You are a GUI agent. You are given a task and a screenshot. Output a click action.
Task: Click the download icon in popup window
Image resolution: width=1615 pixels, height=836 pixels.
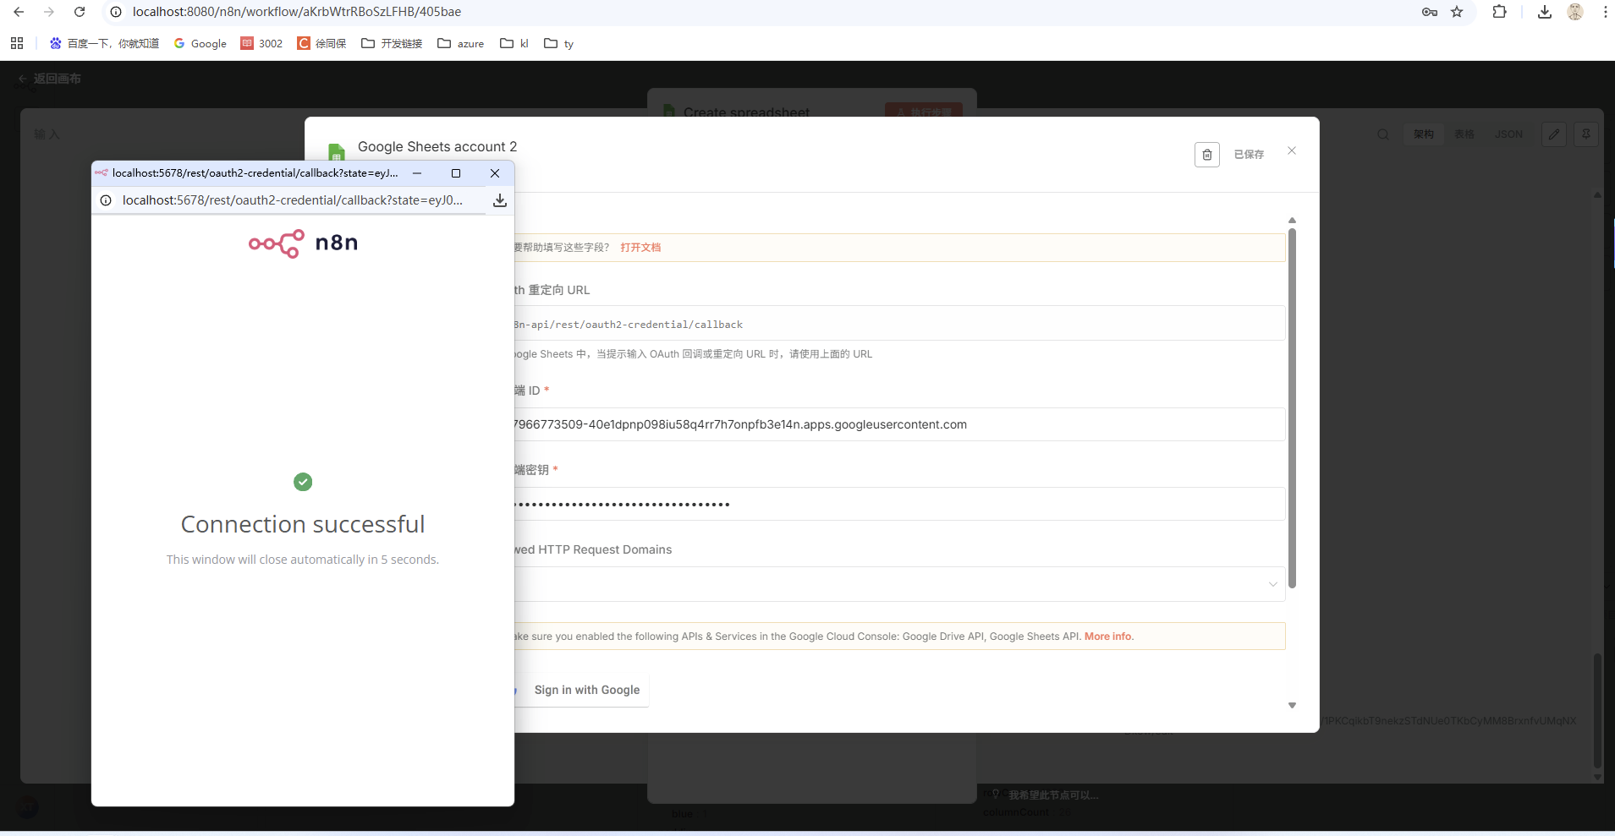click(x=500, y=200)
